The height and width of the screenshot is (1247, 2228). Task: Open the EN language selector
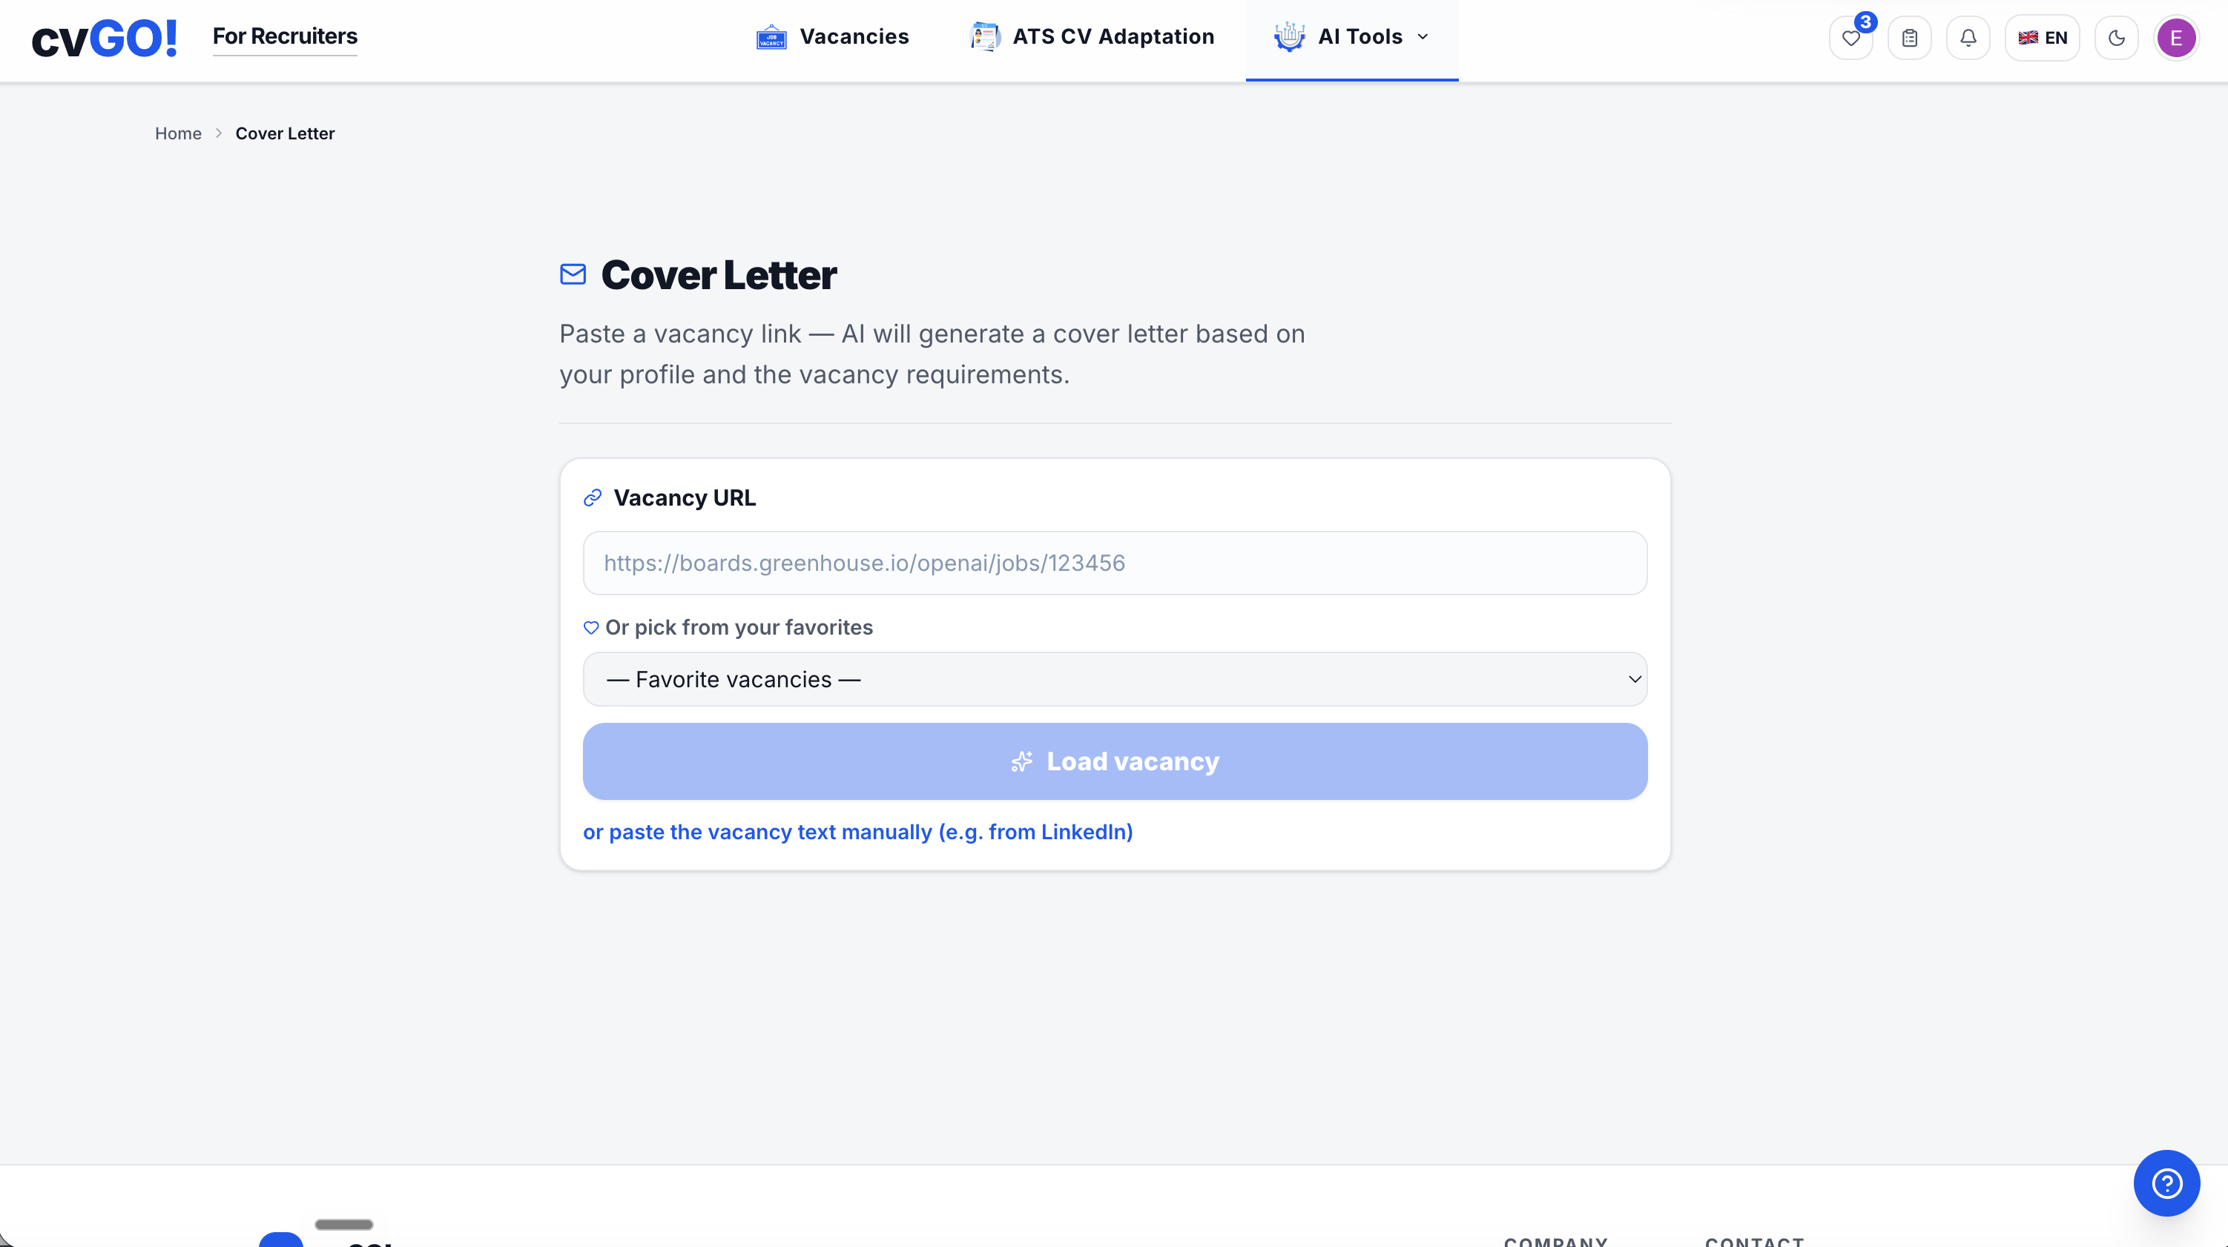pyautogui.click(x=2042, y=38)
